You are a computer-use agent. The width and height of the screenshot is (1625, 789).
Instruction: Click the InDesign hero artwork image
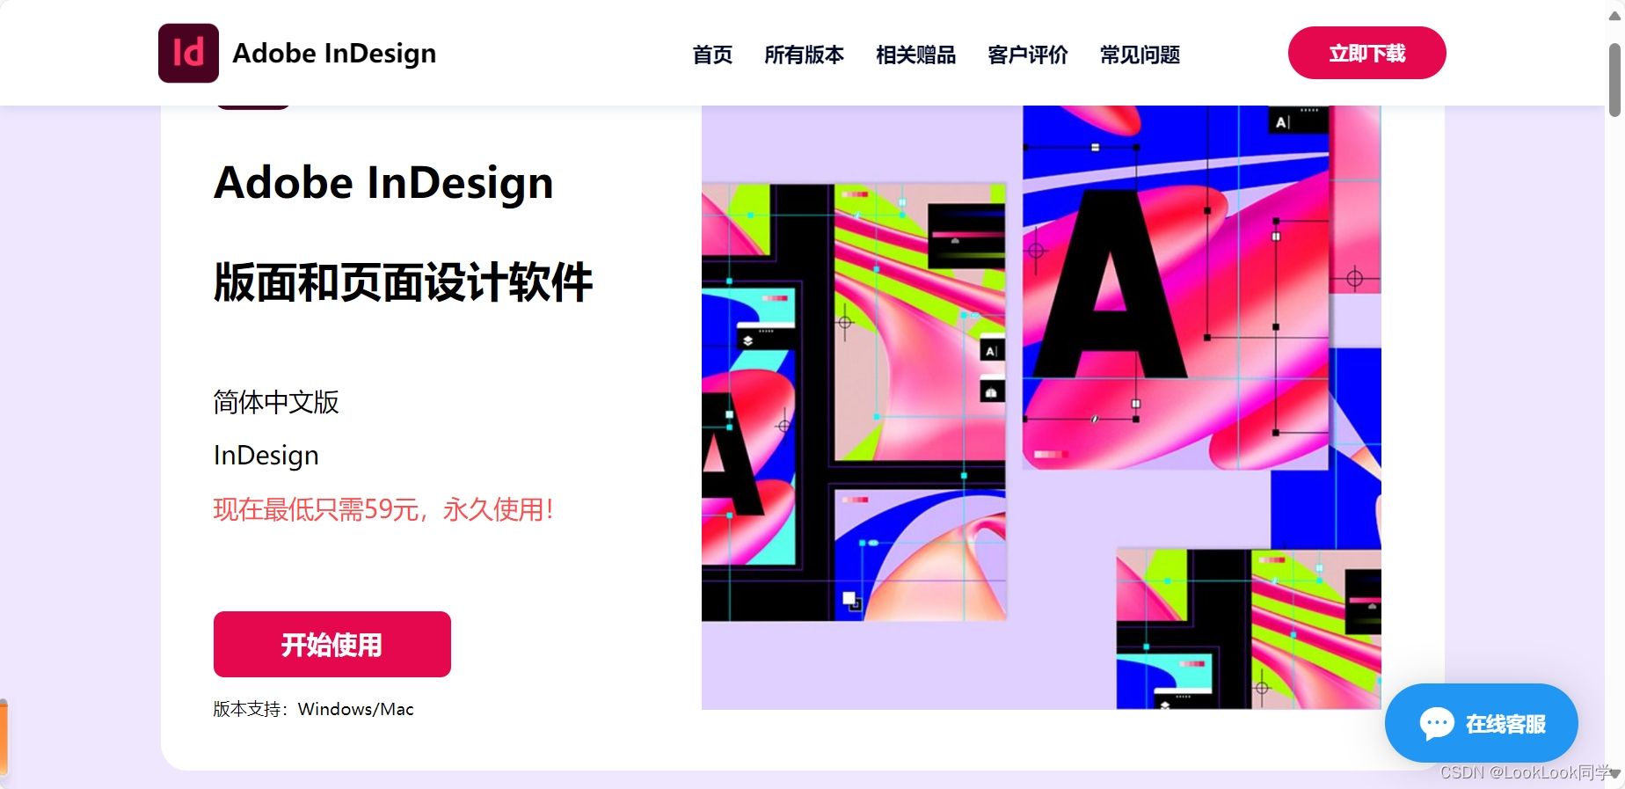pyautogui.click(x=1041, y=407)
